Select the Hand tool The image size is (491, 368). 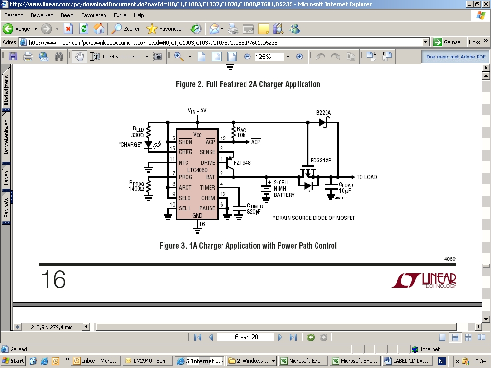pyautogui.click(x=79, y=57)
